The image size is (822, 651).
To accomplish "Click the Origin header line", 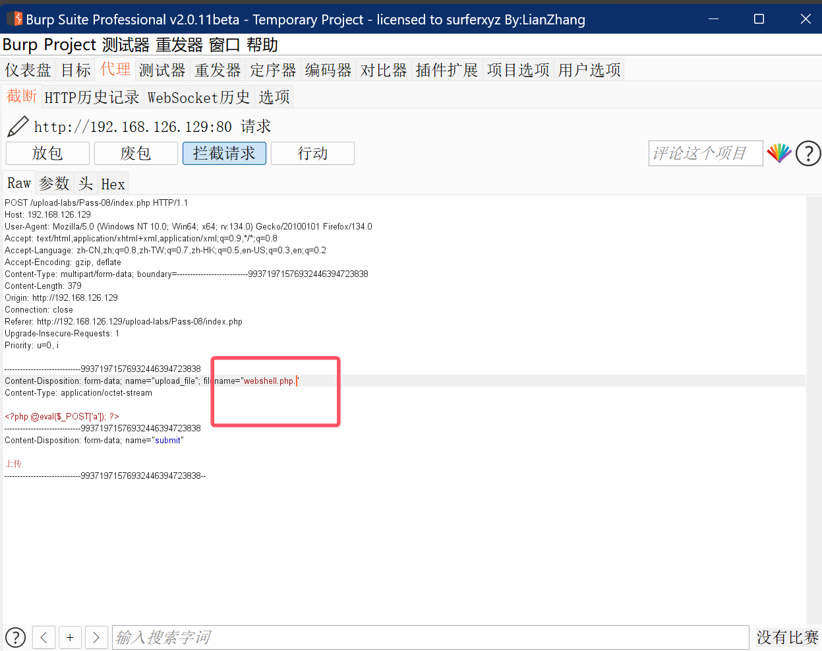I will pos(61,297).
